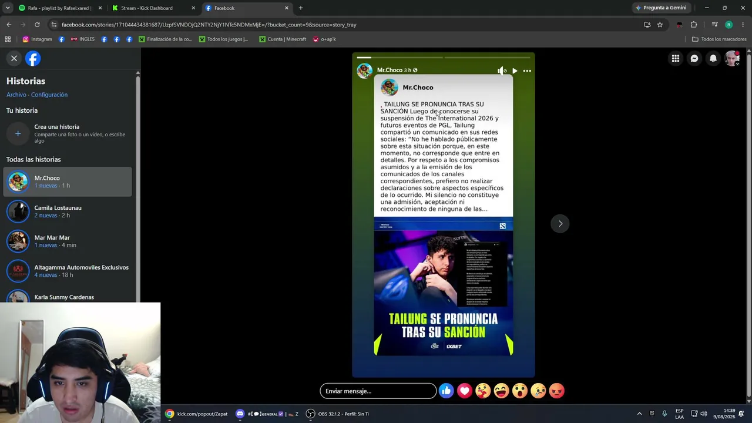
Task: Advance to the next story
Action: [x=560, y=223]
